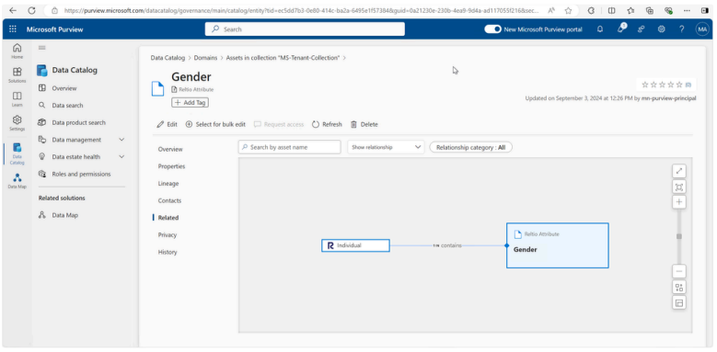Open the Show relationship dropdown

386,147
